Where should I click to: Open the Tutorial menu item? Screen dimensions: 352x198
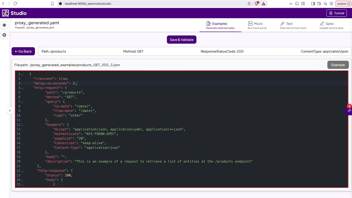336,13
